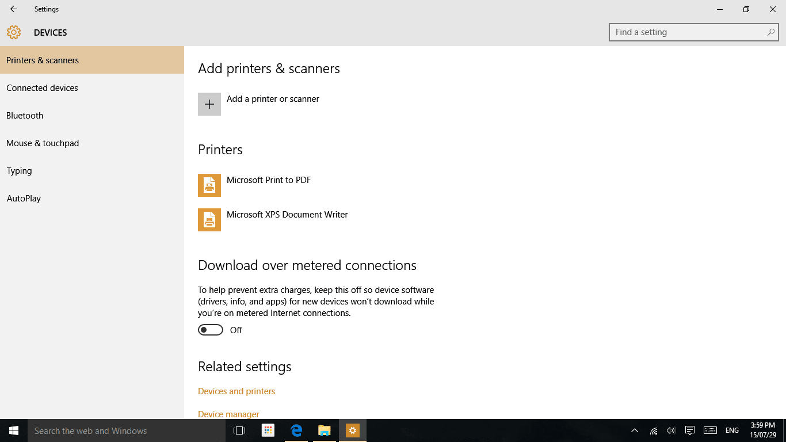
Task: Select the Microsoft XPS Document Writer icon
Action: click(209, 220)
